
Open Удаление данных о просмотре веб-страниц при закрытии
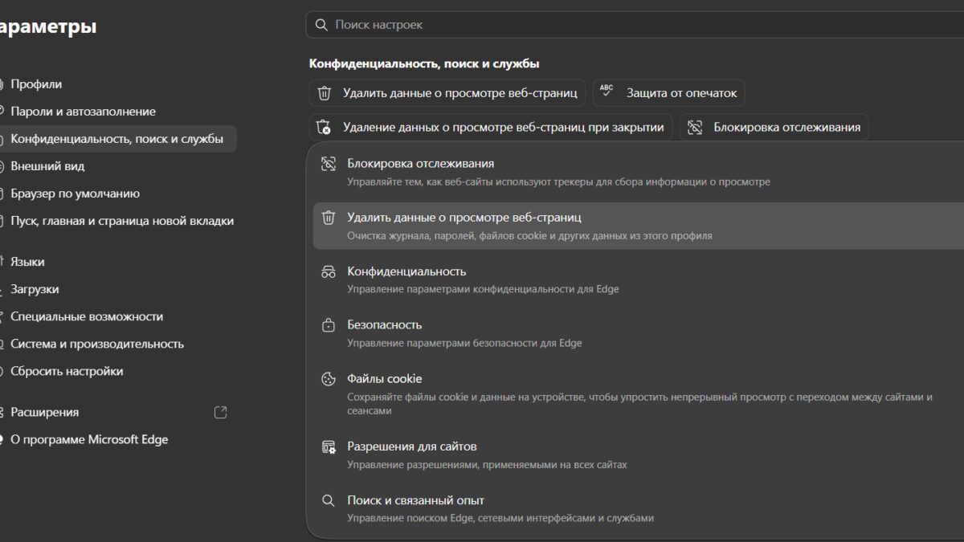tap(491, 127)
